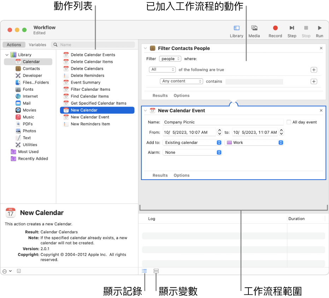
Task: Show Results of Filter Contacts People
Action: point(160,96)
